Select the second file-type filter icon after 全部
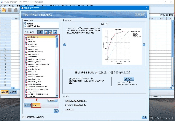Image resolution: width=175 pixels, height=121 pixels. (x=50, y=32)
